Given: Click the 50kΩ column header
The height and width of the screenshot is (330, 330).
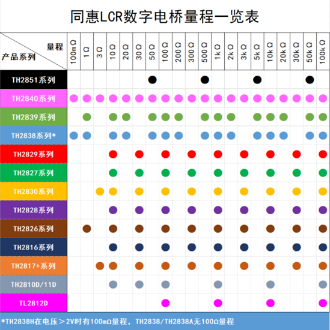Looking at the screenshot, I should click(310, 52).
